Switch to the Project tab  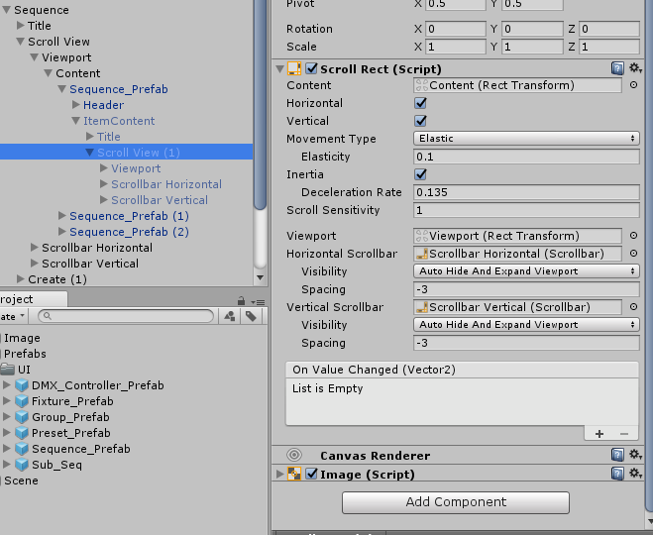click(x=33, y=299)
